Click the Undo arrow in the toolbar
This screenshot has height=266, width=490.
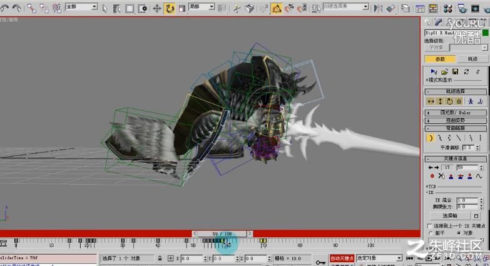4,8
